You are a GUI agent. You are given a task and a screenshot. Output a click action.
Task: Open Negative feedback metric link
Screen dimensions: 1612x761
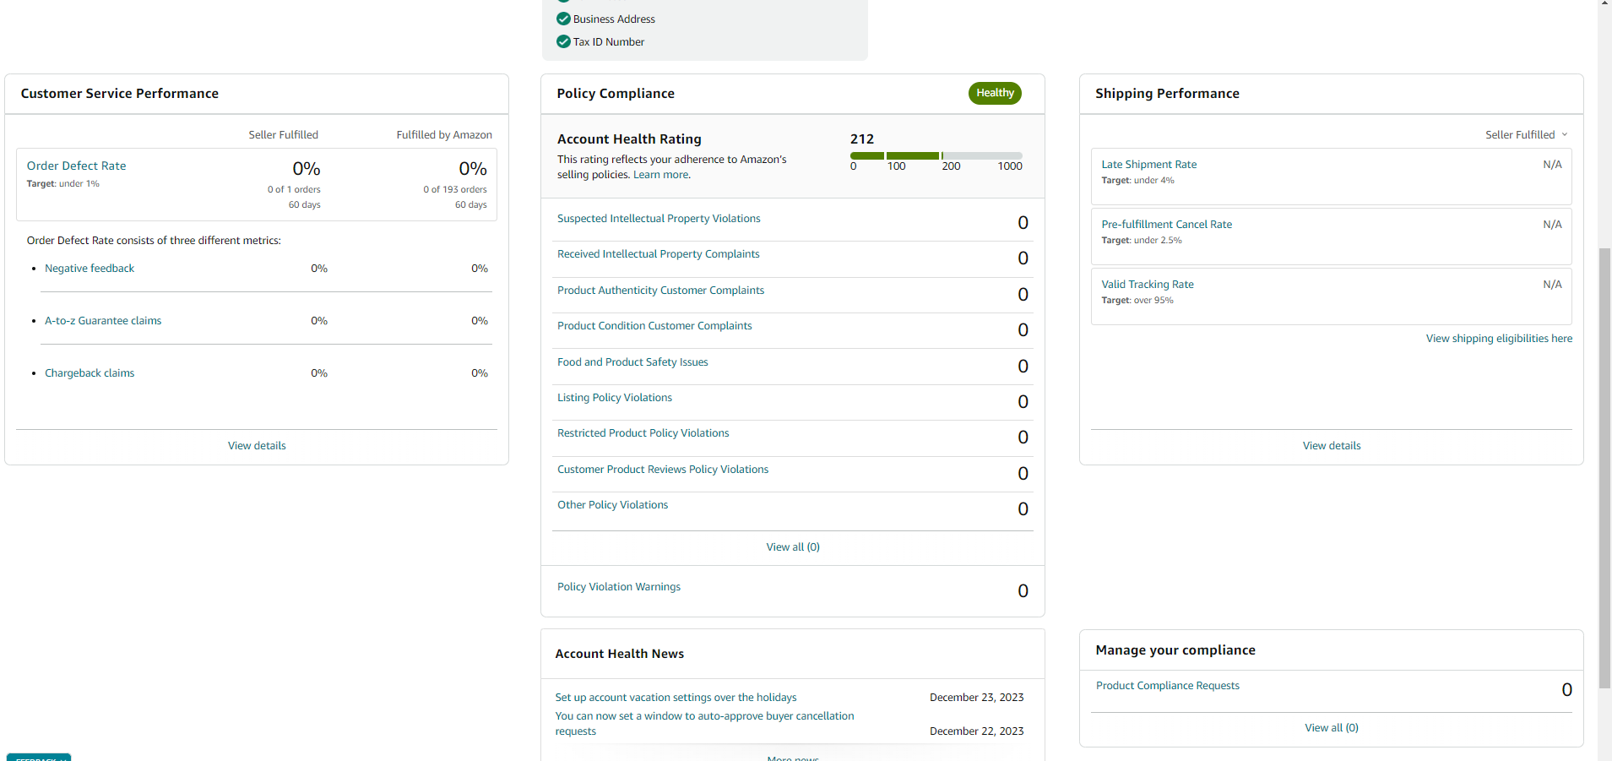[90, 269]
